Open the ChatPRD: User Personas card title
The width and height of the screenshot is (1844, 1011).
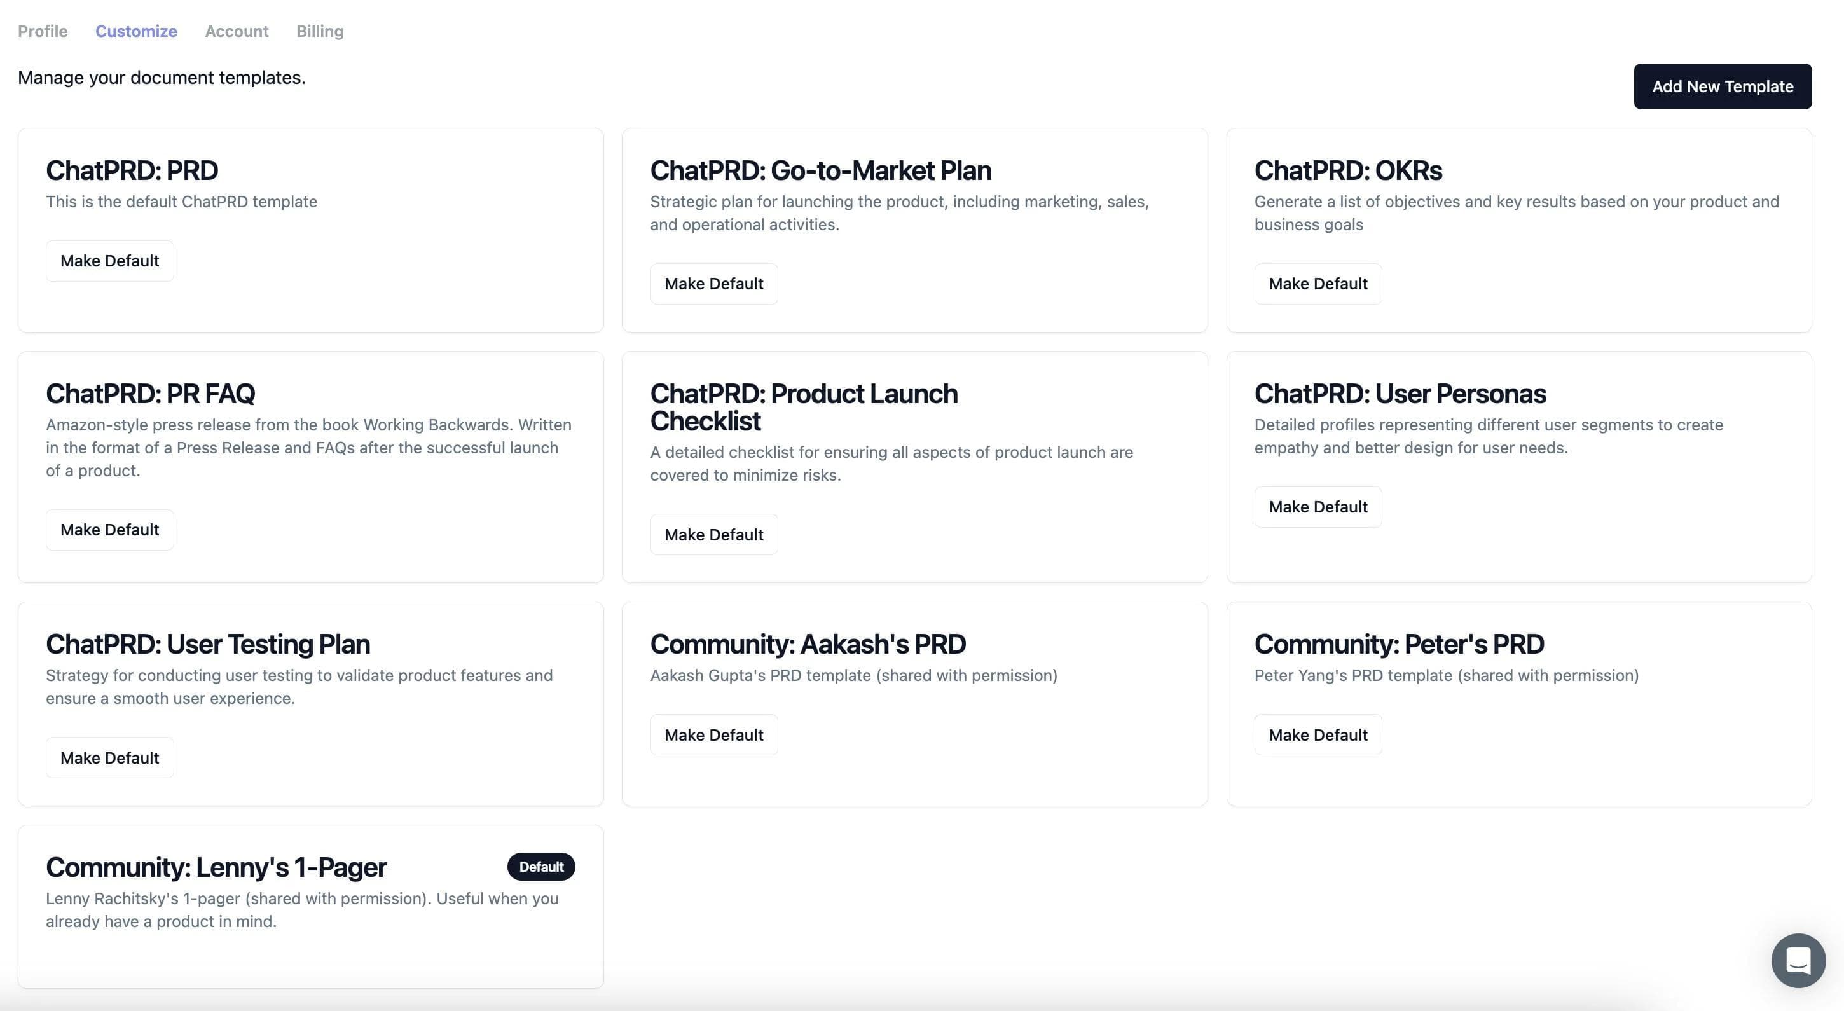(1400, 393)
